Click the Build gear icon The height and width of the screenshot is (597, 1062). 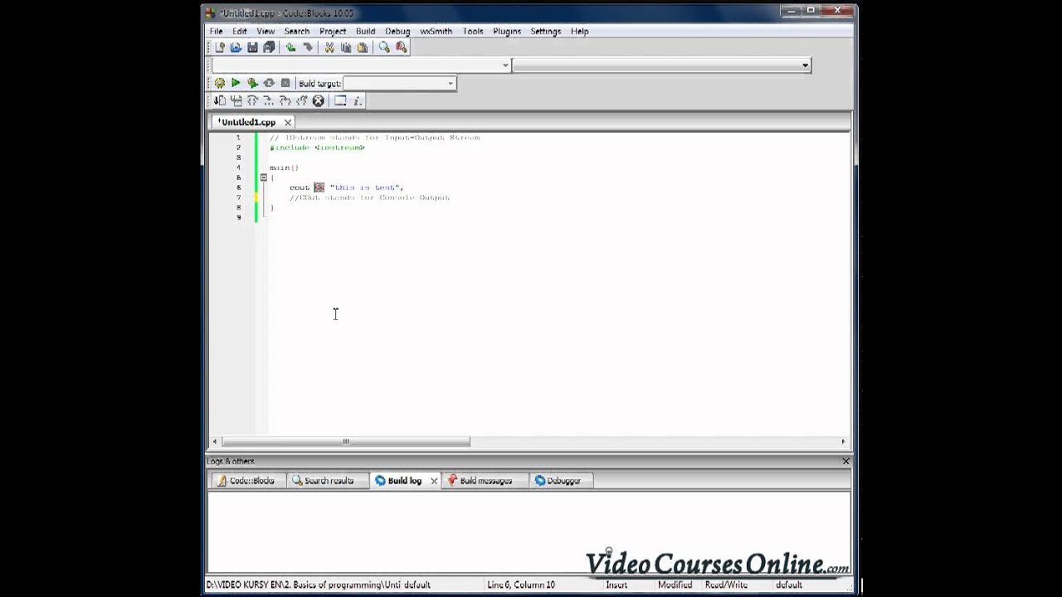[220, 83]
